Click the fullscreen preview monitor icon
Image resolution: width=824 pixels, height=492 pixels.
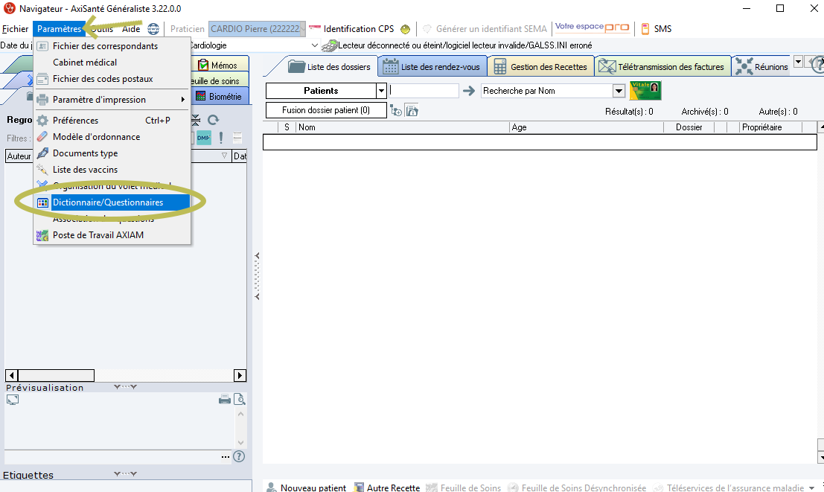coord(13,400)
